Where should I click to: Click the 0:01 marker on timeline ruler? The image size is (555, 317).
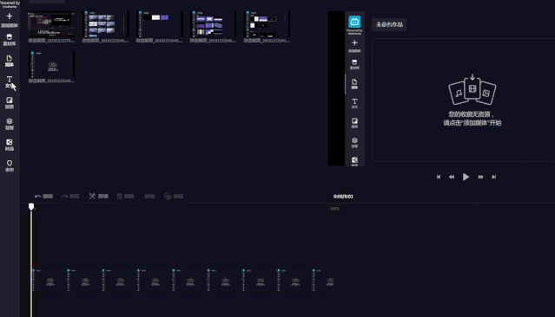tap(334, 209)
